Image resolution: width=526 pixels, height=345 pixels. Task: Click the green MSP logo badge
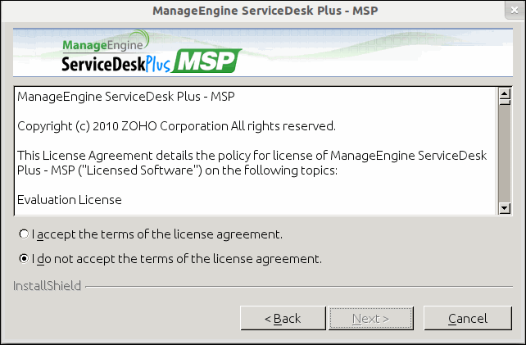(x=207, y=61)
